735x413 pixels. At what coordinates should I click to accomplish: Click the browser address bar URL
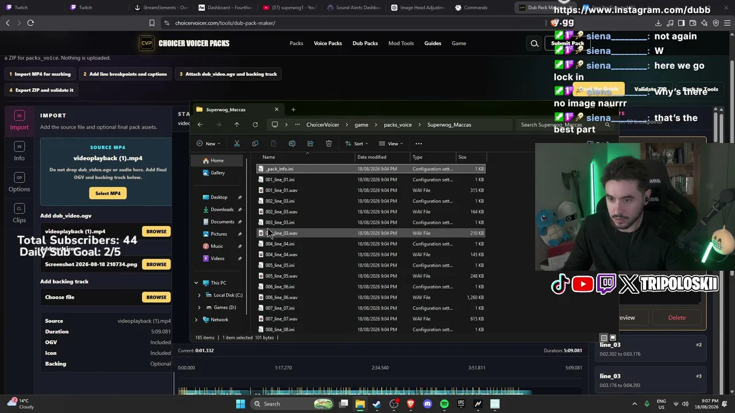tap(225, 23)
